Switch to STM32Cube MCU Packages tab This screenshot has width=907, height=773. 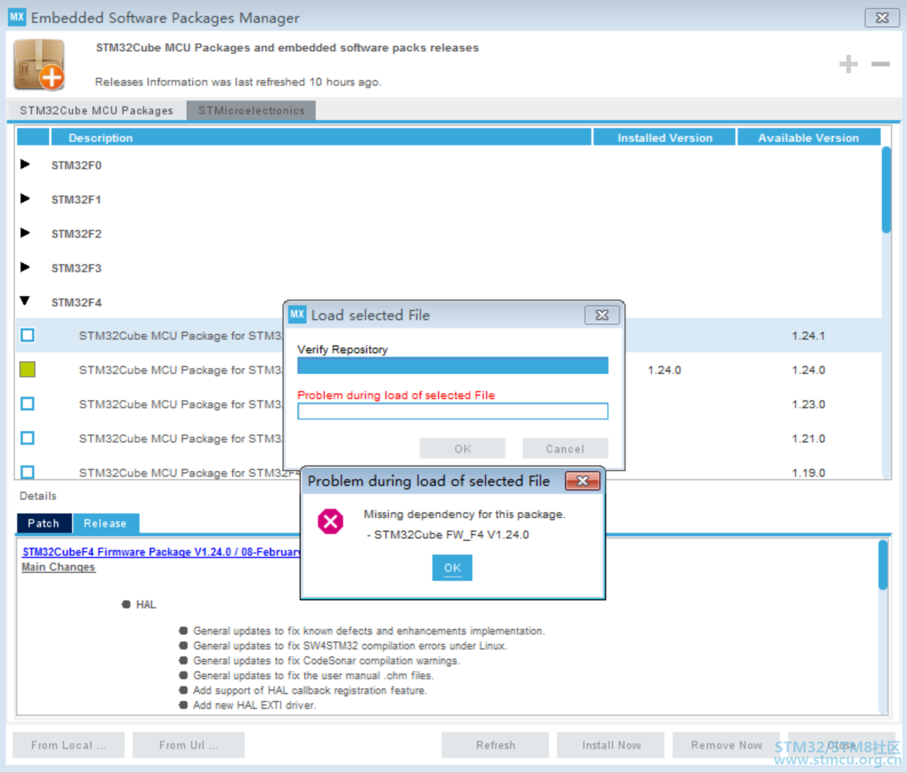(97, 110)
